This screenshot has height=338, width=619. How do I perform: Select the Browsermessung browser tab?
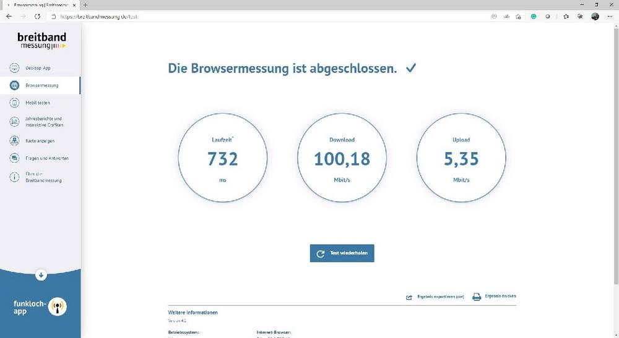click(40, 5)
